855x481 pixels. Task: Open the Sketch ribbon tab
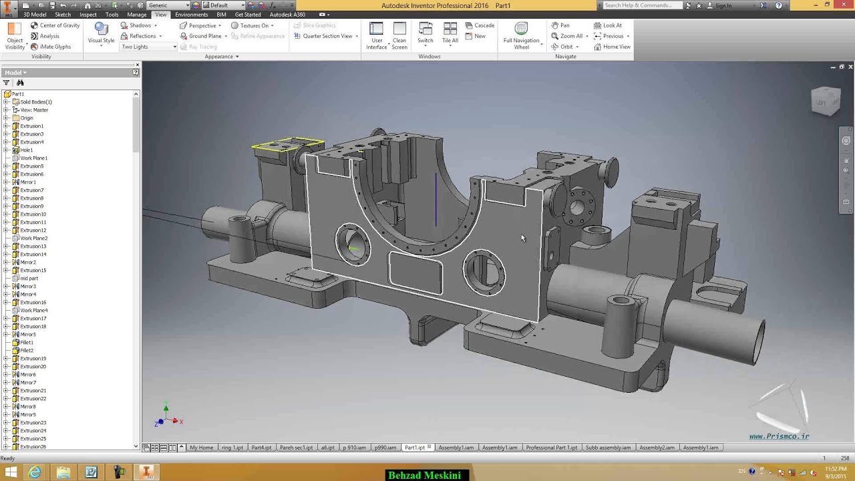click(x=63, y=15)
